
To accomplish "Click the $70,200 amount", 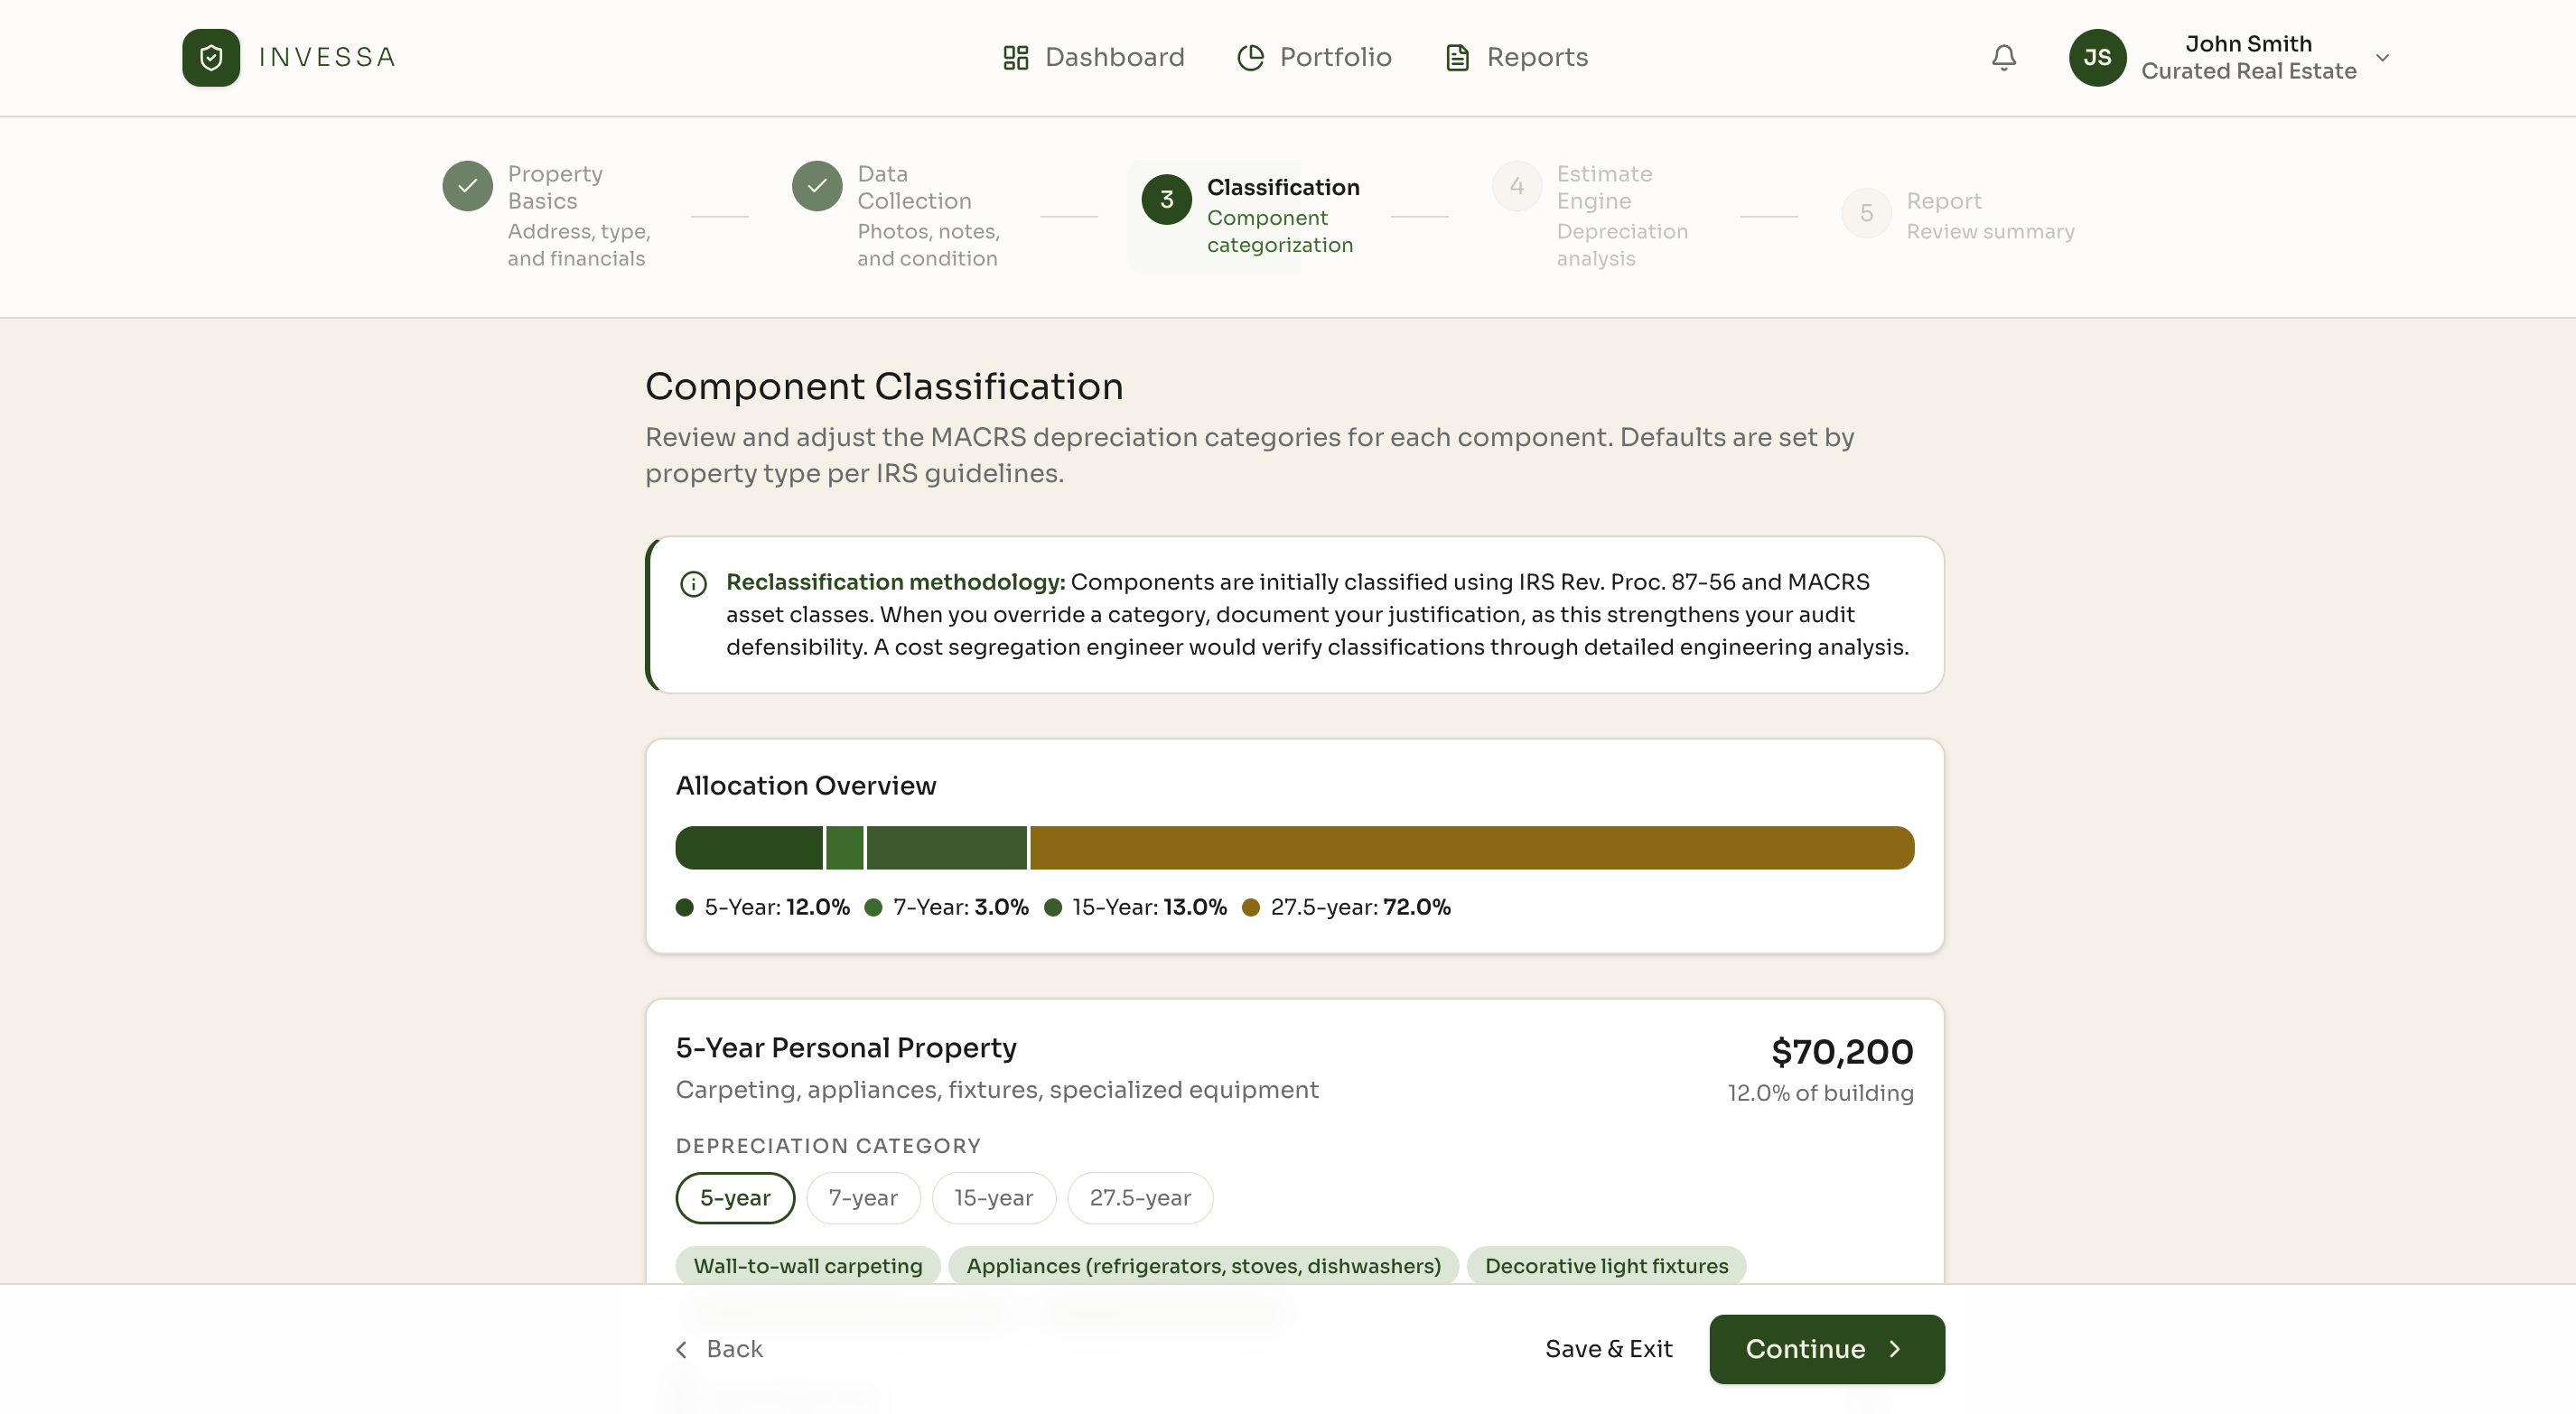I will [x=1842, y=1052].
